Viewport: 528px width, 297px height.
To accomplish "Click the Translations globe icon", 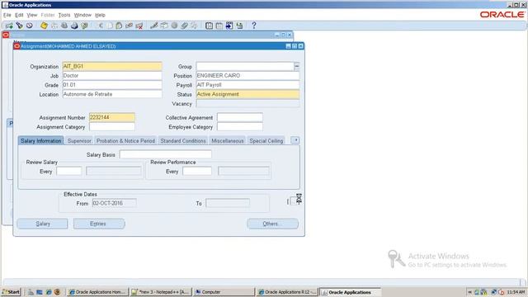I will [x=174, y=26].
